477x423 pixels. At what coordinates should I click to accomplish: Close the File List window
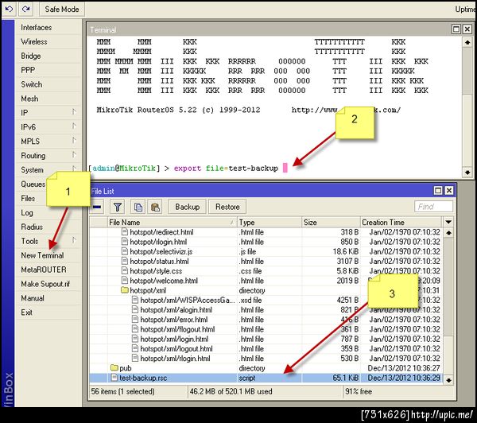[x=449, y=191]
